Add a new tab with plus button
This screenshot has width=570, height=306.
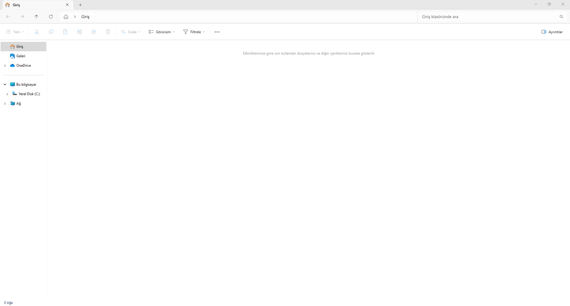(80, 5)
